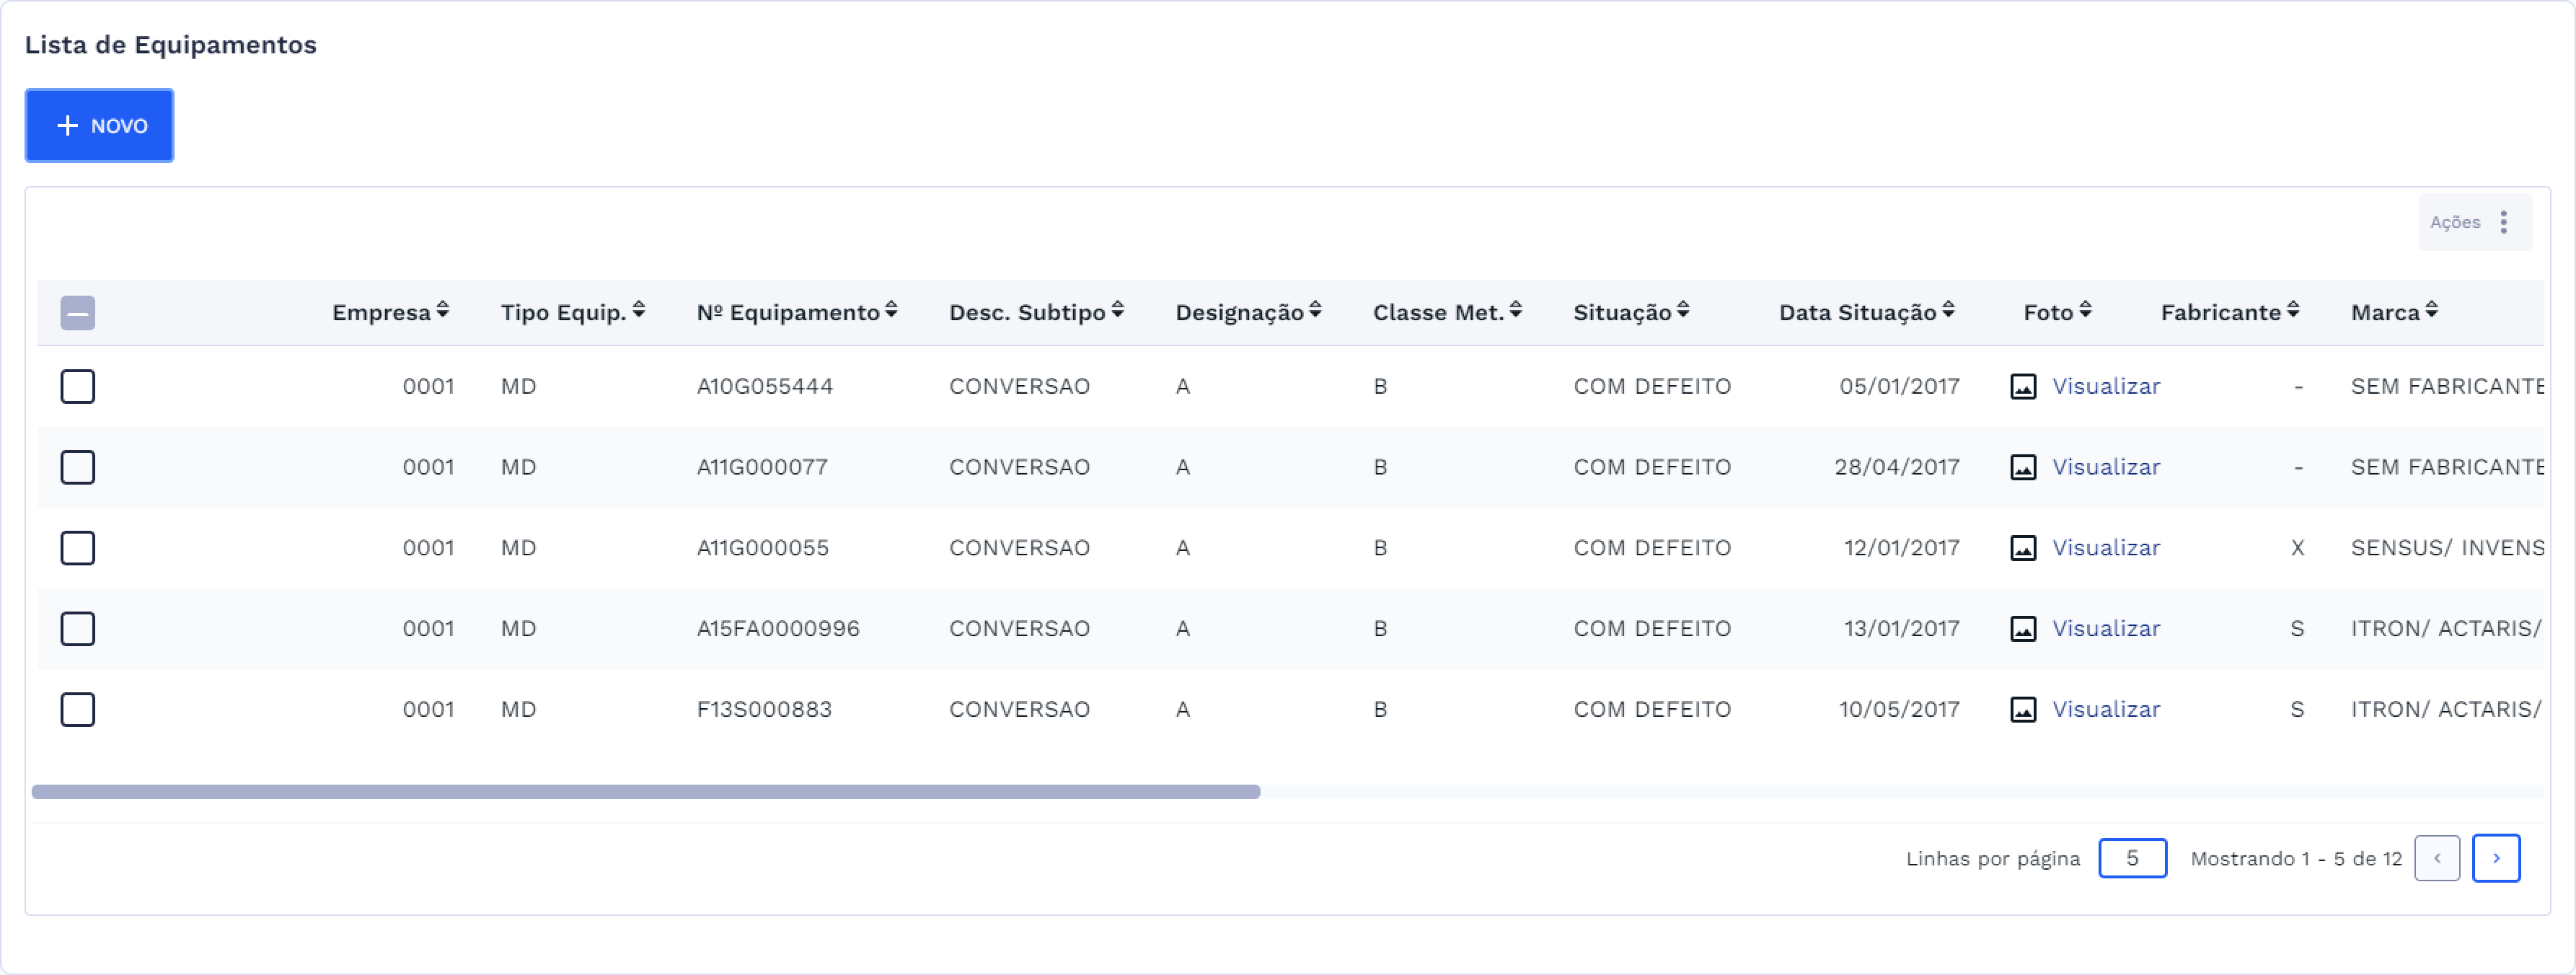Click the horizontal table scrollbar
The height and width of the screenshot is (975, 2576).
tap(645, 792)
